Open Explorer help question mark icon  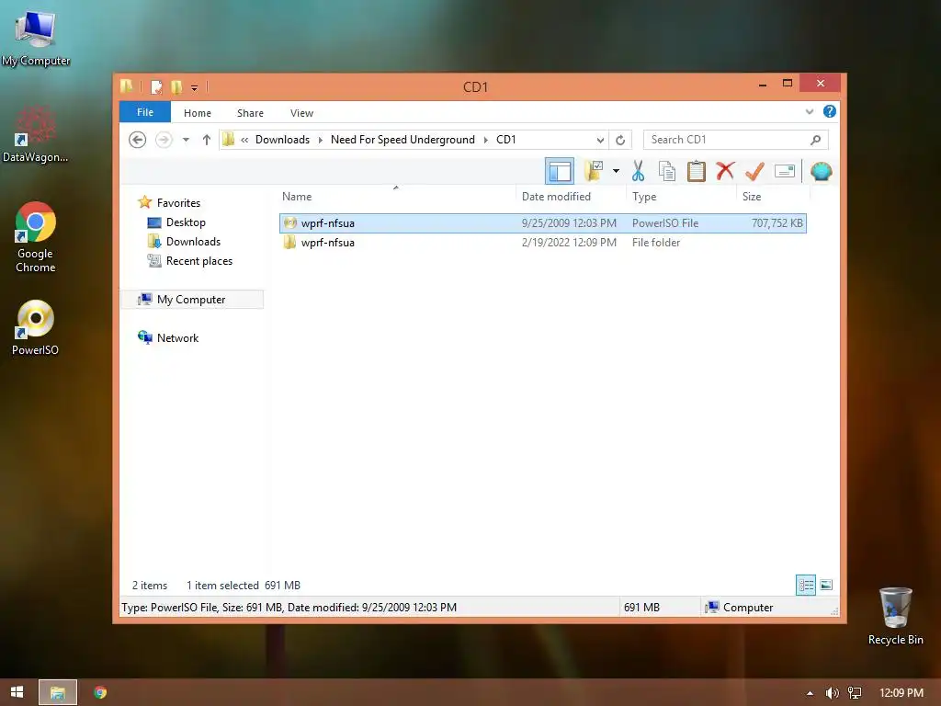click(x=830, y=111)
